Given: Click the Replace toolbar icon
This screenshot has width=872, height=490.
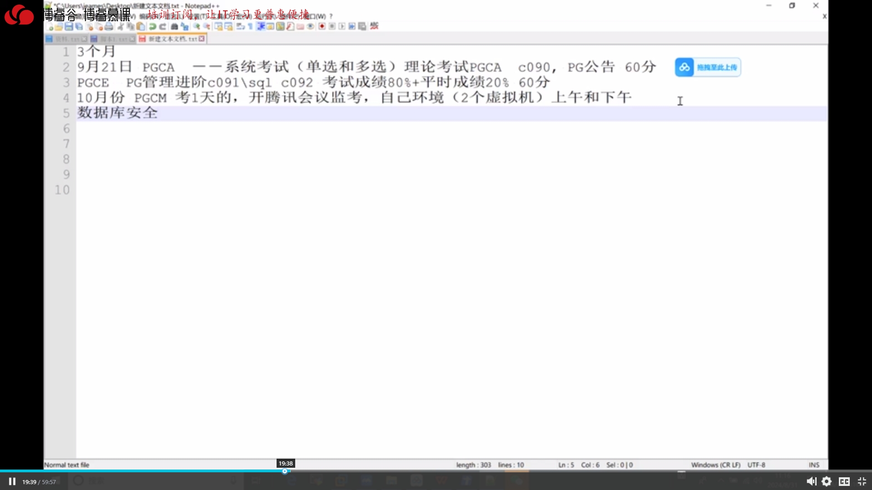Looking at the screenshot, I should 185,26.
